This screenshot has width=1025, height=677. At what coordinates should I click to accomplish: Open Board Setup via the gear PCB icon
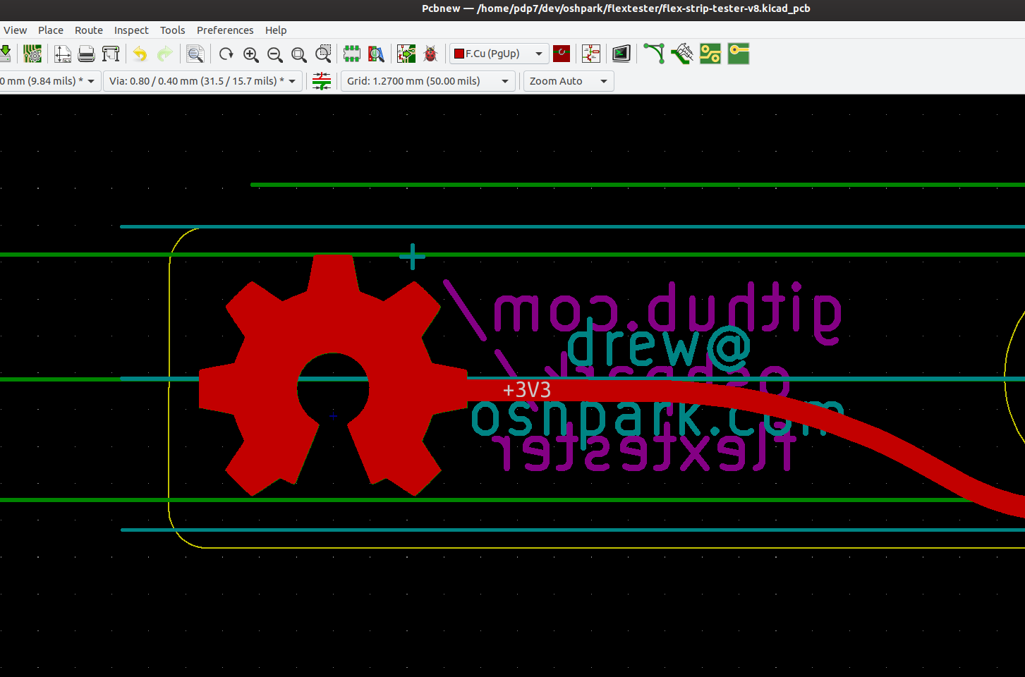coord(32,54)
